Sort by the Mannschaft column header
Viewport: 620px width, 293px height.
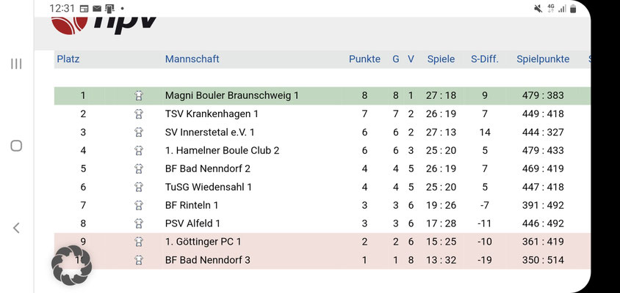192,59
